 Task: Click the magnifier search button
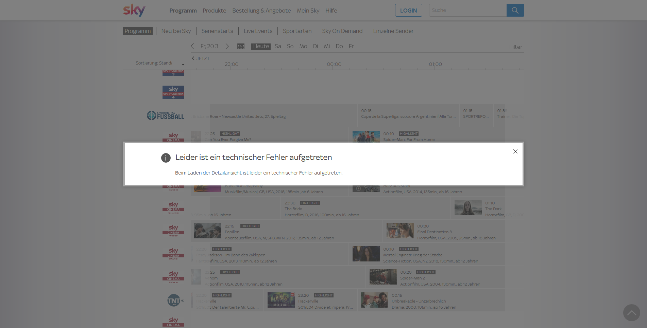515,10
